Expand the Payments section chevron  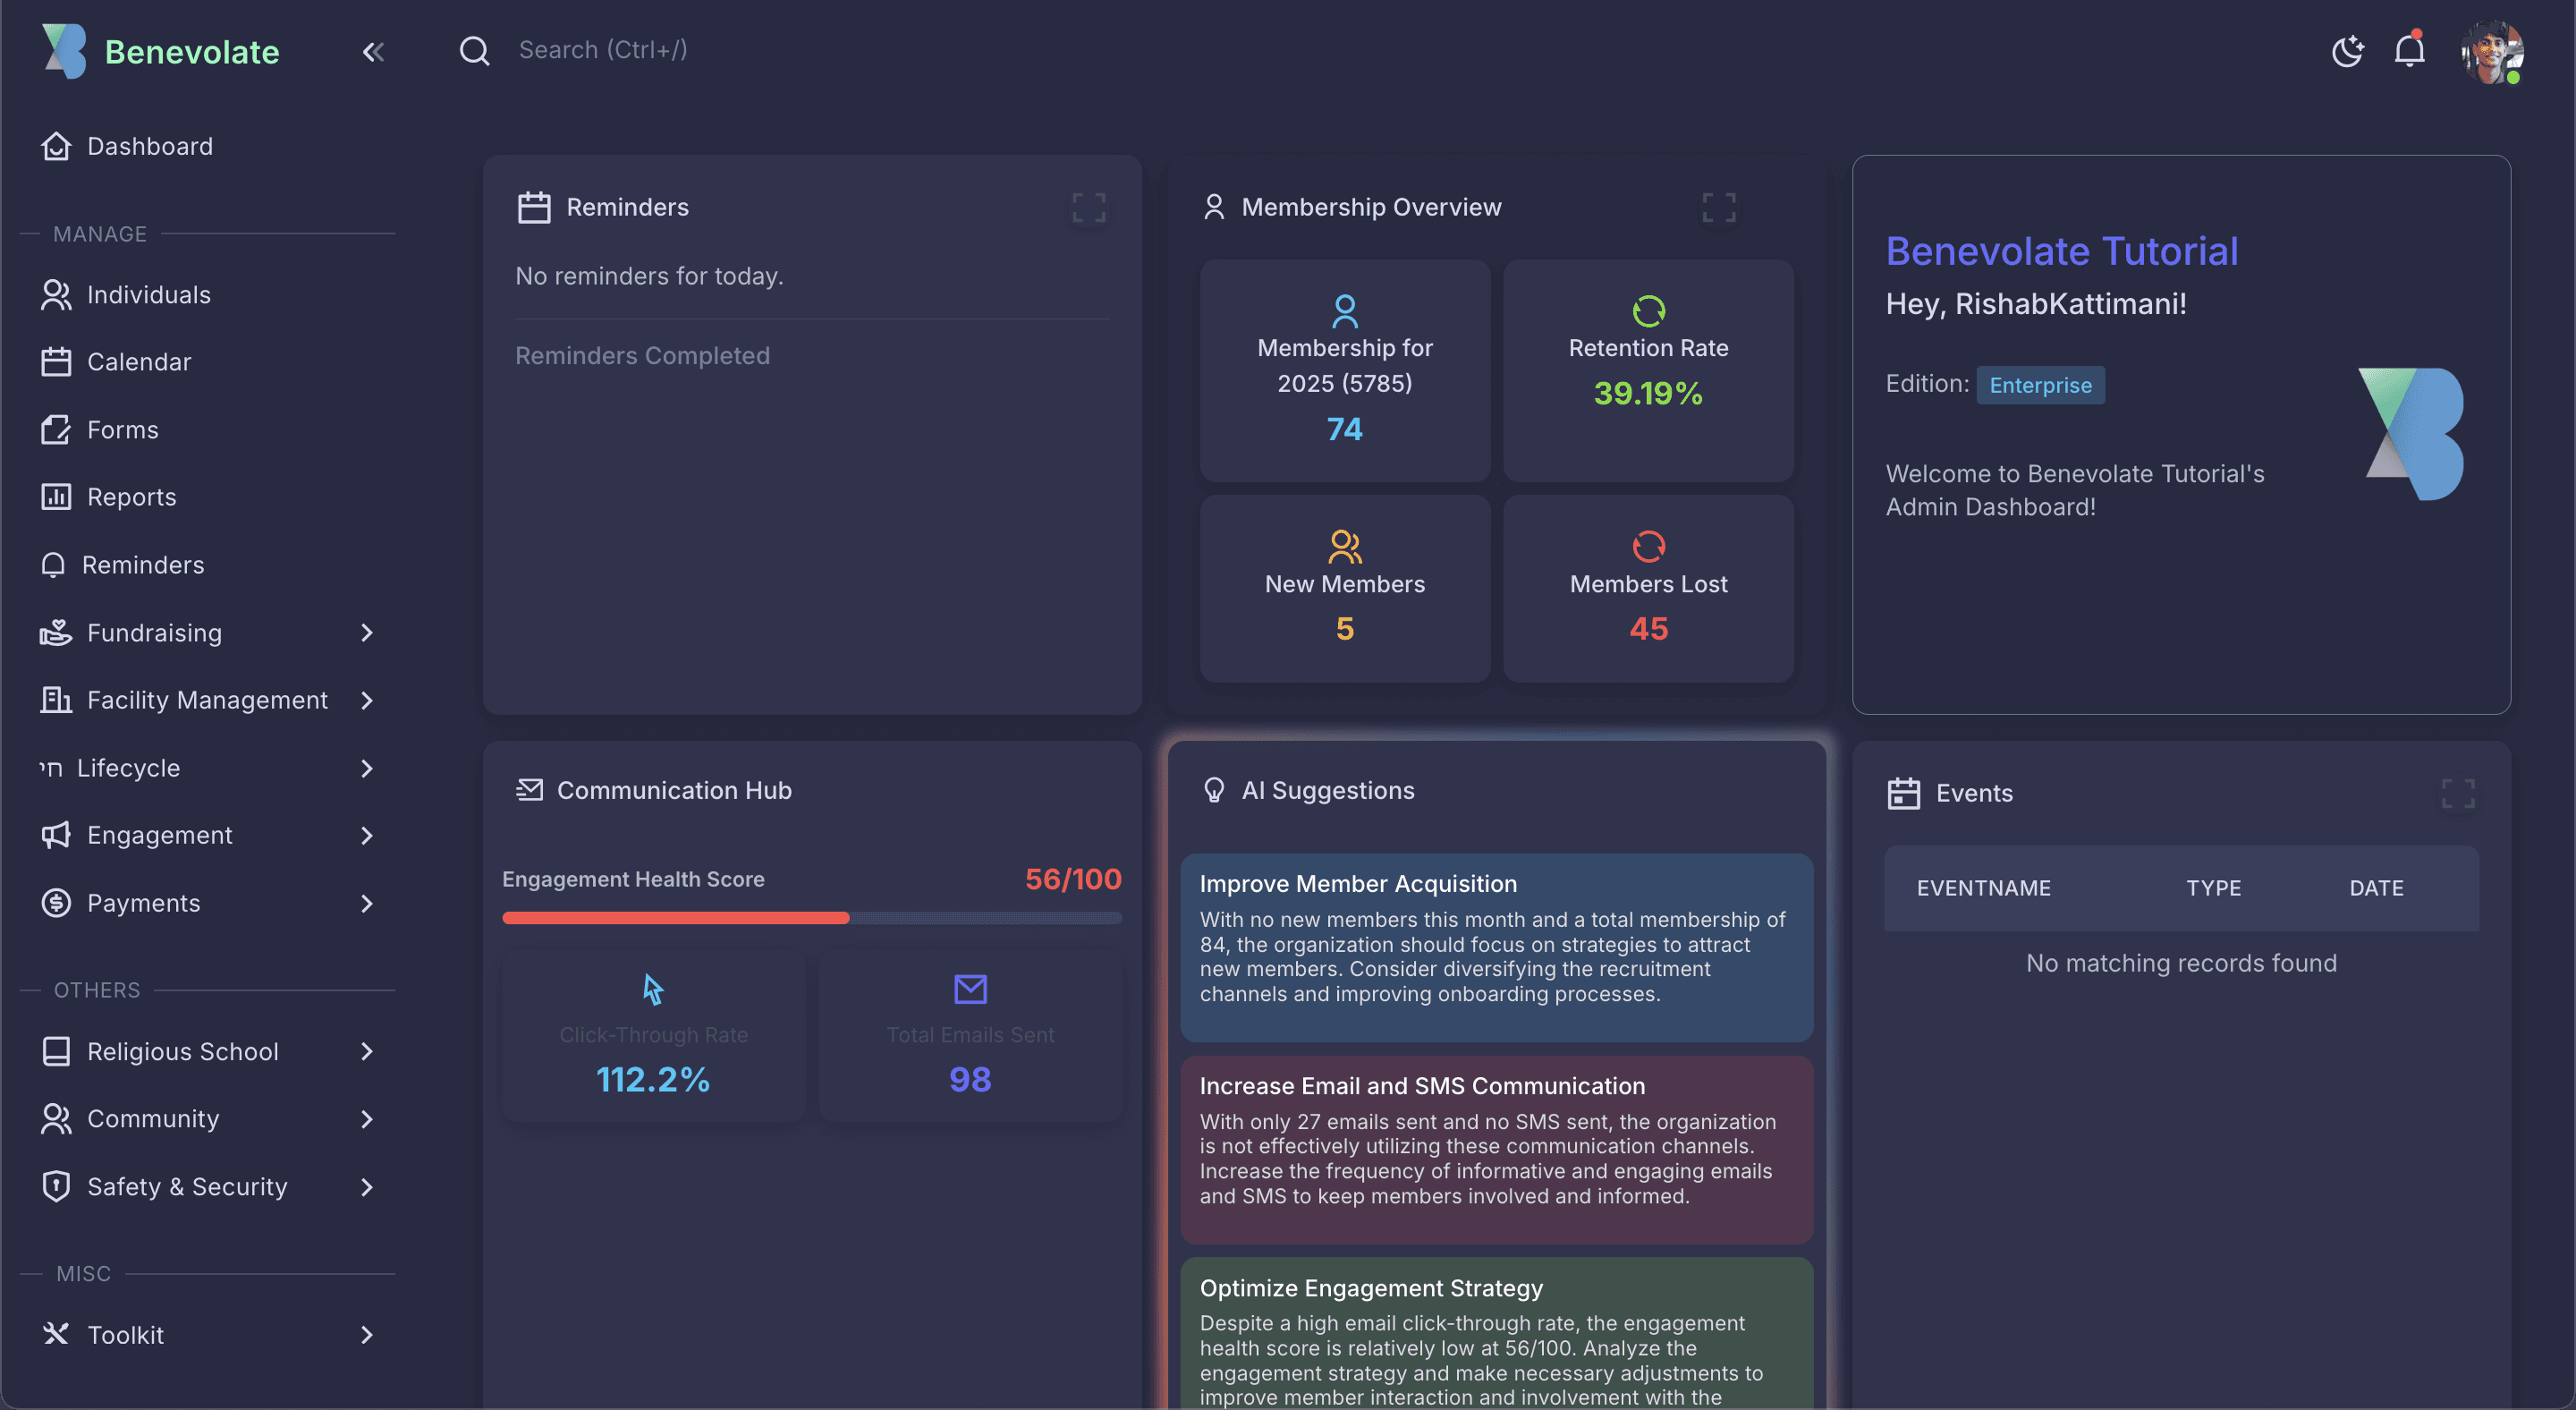coord(366,903)
